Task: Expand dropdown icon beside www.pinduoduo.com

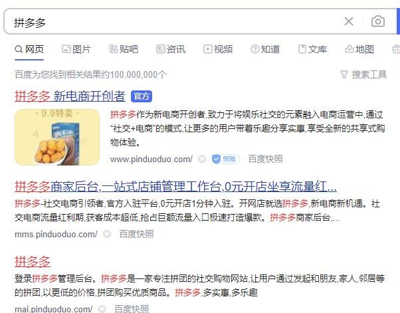Action: (x=202, y=159)
